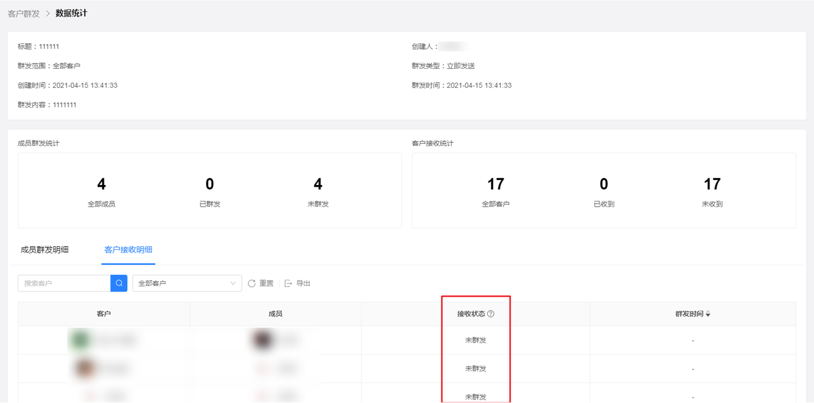Open the 全部客户 filter dropdown
This screenshot has width=814, height=403.
(x=187, y=283)
